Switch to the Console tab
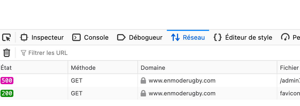The width and height of the screenshot is (300, 106). click(x=90, y=37)
